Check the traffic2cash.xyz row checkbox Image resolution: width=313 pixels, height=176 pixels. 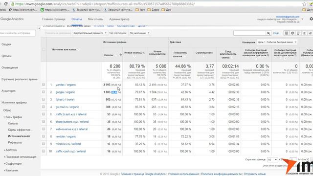44,114
